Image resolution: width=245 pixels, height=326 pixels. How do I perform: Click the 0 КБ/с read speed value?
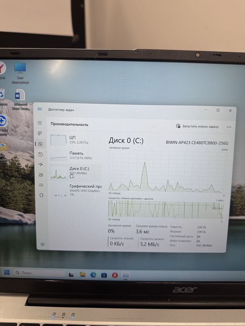click(x=117, y=244)
